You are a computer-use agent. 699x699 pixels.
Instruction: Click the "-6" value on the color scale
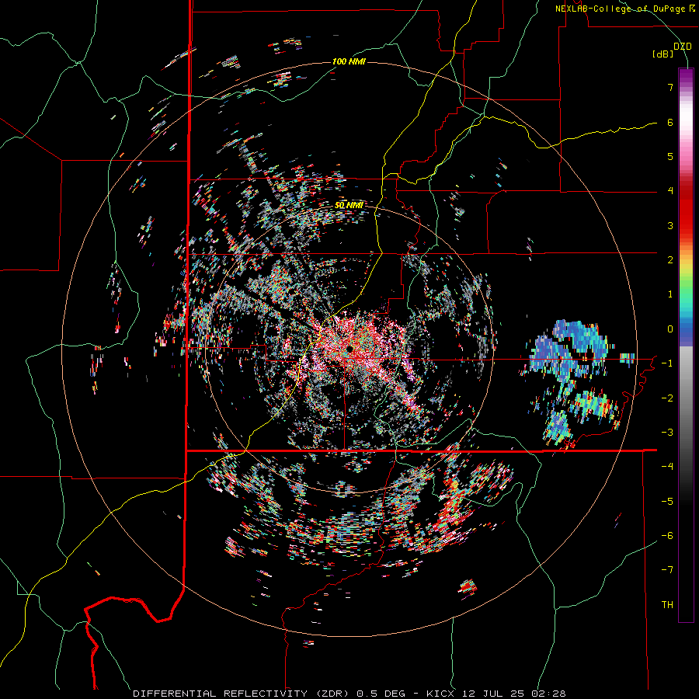667,536
